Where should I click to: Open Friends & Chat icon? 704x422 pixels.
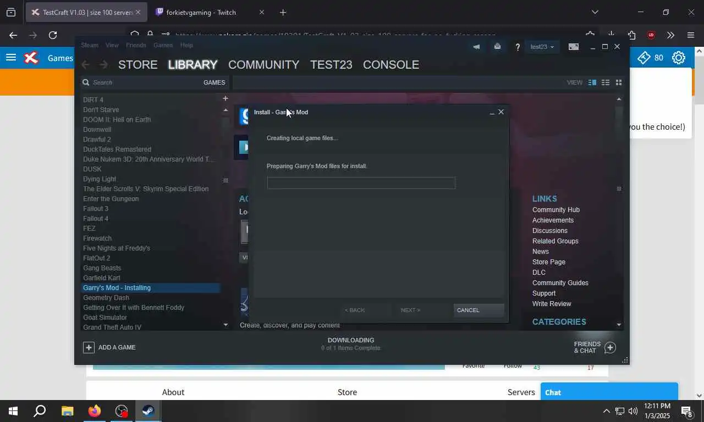[x=610, y=347]
